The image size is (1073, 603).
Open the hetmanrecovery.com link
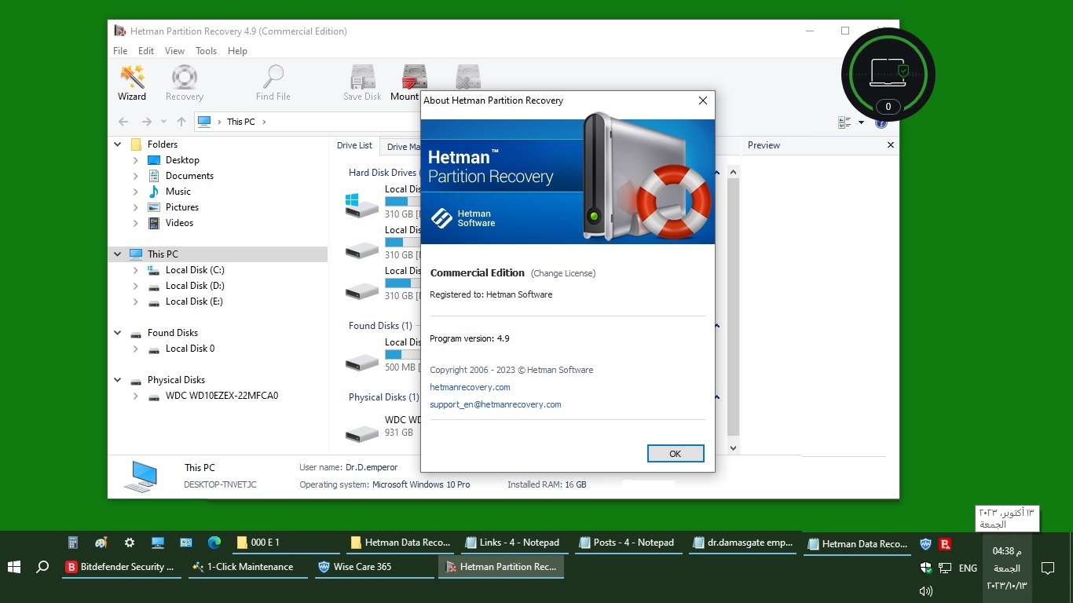coord(470,387)
